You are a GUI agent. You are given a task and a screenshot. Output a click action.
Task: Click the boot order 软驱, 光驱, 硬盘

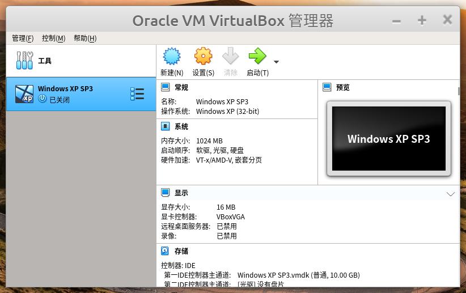point(220,150)
